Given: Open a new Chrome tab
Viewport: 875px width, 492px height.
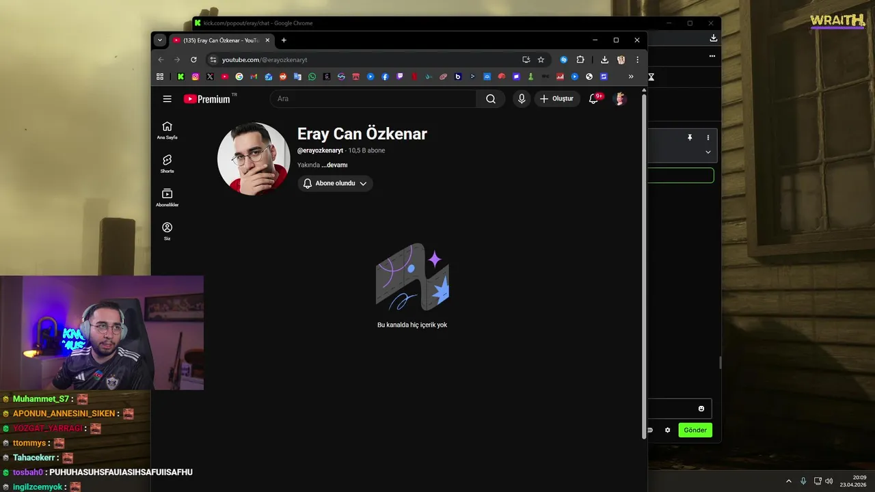Looking at the screenshot, I should click(x=284, y=40).
